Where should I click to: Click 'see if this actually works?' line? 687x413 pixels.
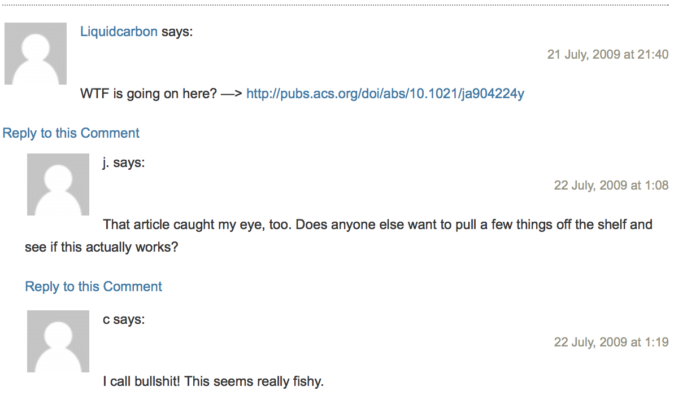(x=102, y=247)
